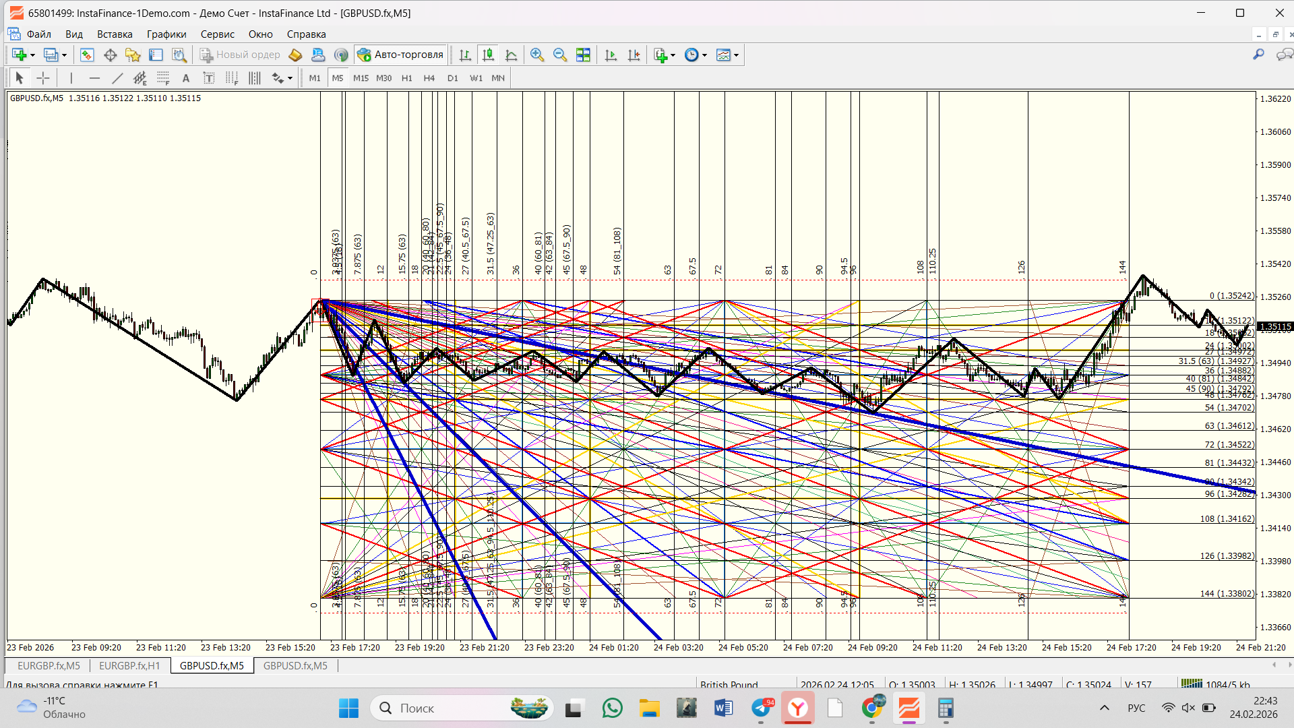1294x728 pixels.
Task: Select the Fibonacci retracement tool
Action: click(163, 78)
